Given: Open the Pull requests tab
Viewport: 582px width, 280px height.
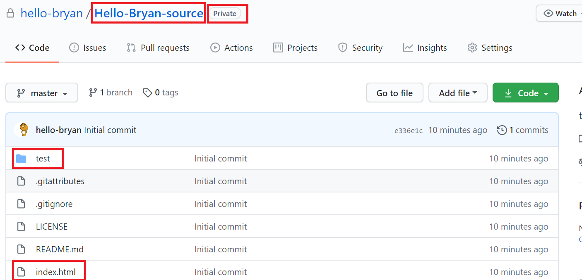Looking at the screenshot, I should tap(158, 48).
